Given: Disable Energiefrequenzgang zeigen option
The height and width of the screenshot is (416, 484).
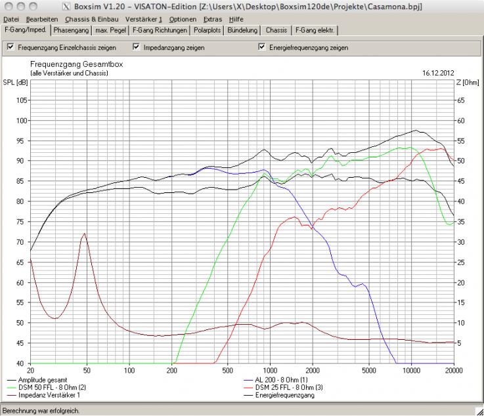Looking at the screenshot, I should (263, 48).
